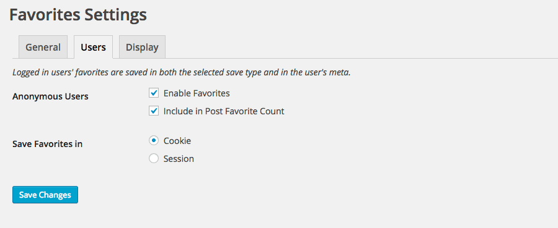This screenshot has width=558, height=228.
Task: Click the Favorites Settings page heading
Action: click(x=78, y=15)
